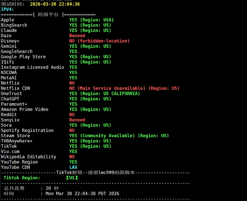Click the Gemini service name
This screenshot has width=247, height=201.
pyautogui.click(x=9, y=46)
